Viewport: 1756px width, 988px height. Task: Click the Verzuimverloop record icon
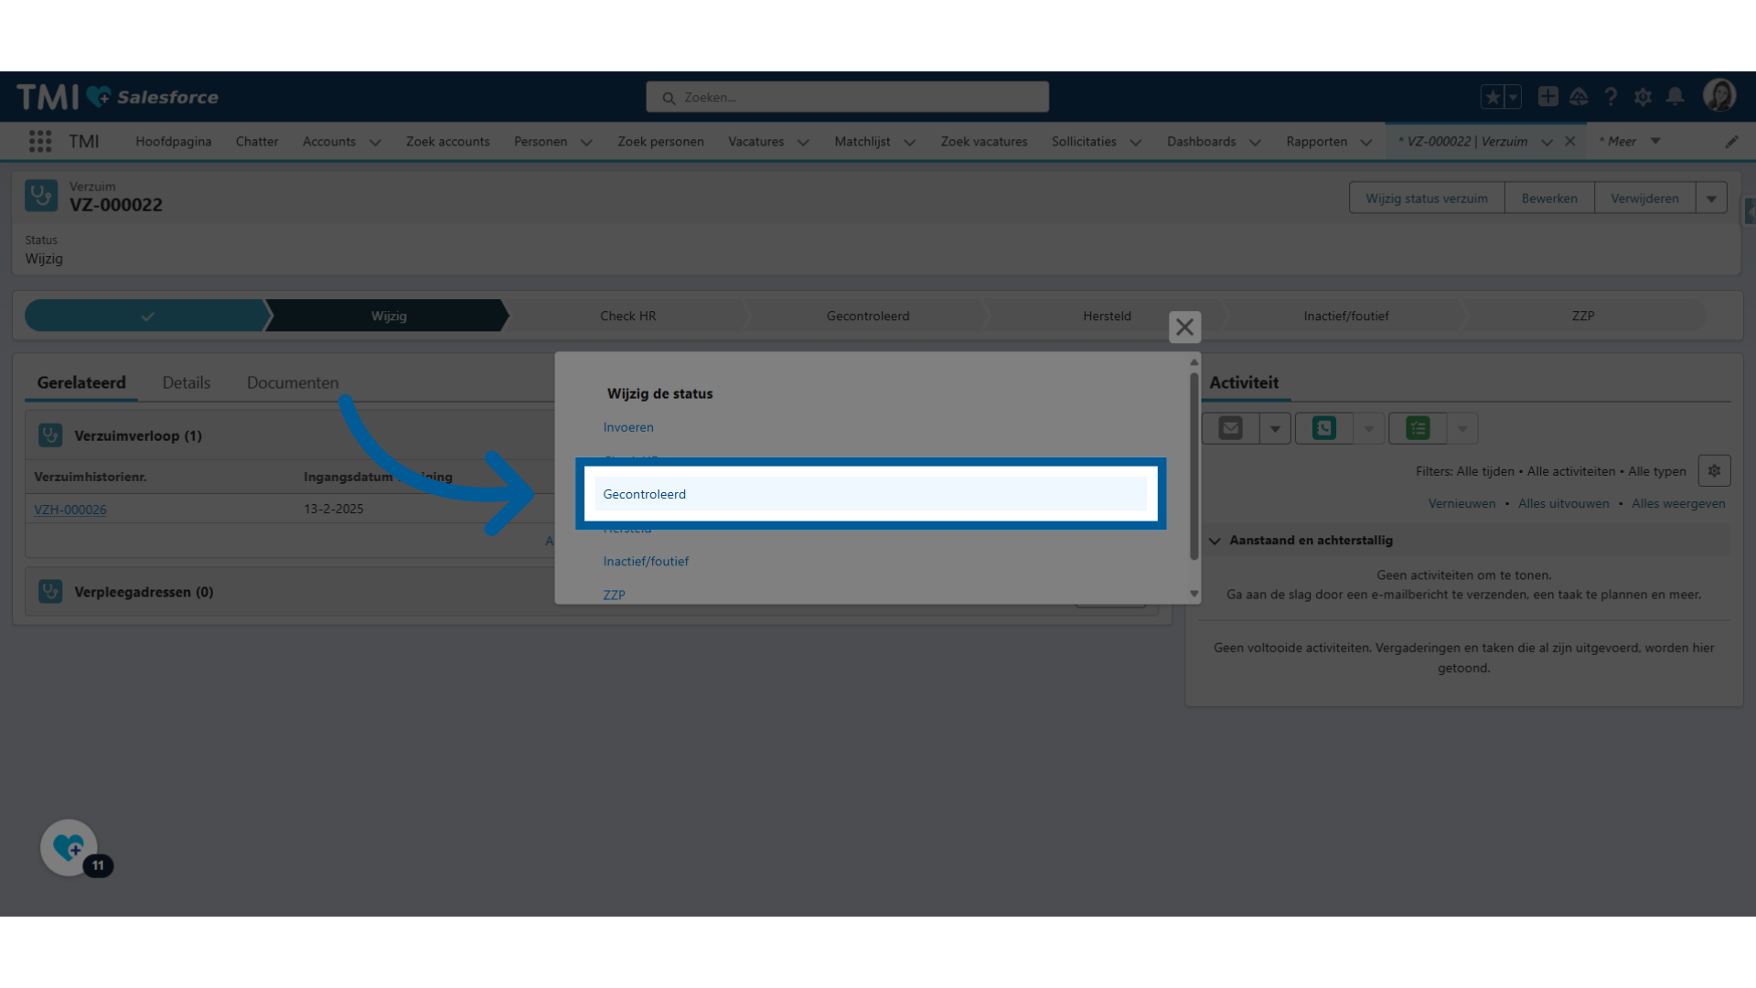pyautogui.click(x=49, y=435)
